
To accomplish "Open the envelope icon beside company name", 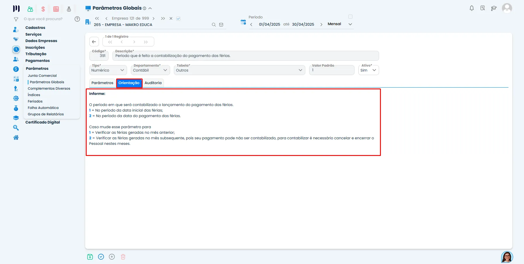I will coord(221,25).
